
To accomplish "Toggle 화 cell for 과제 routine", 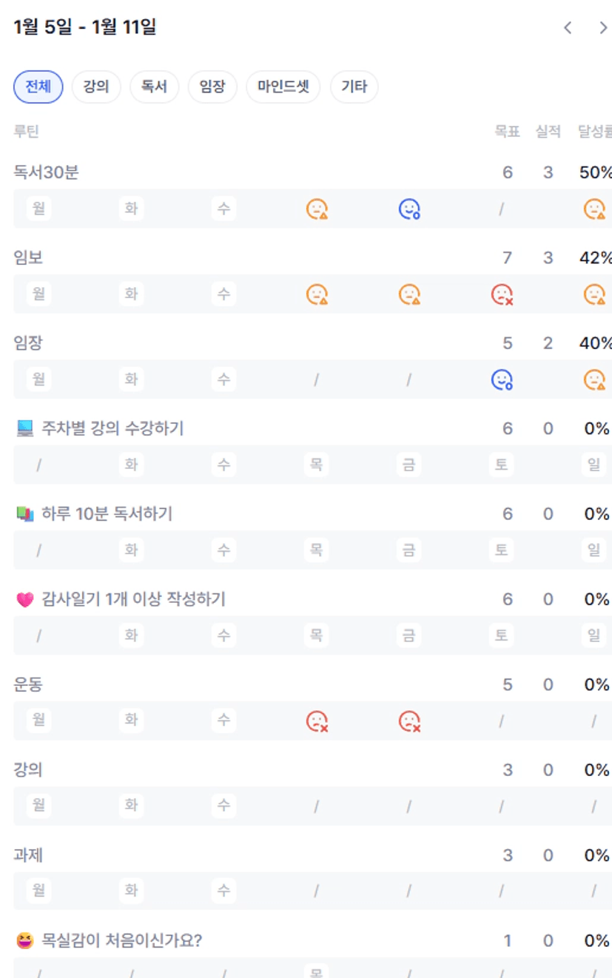I will click(x=131, y=891).
